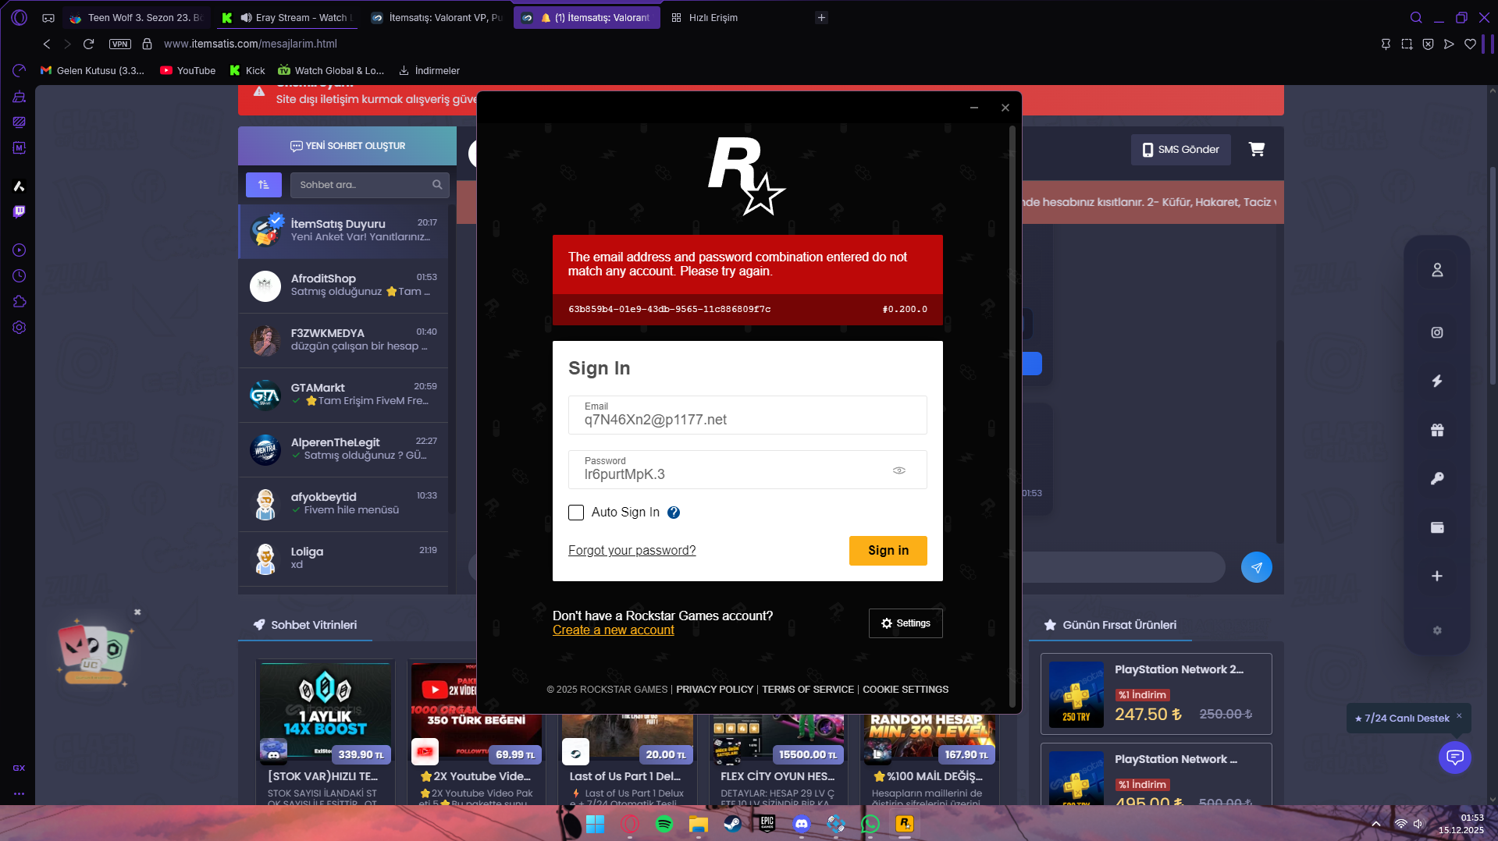Screen dimensions: 1498x841
Task: Open AfroditShop conversation
Action: click(343, 286)
